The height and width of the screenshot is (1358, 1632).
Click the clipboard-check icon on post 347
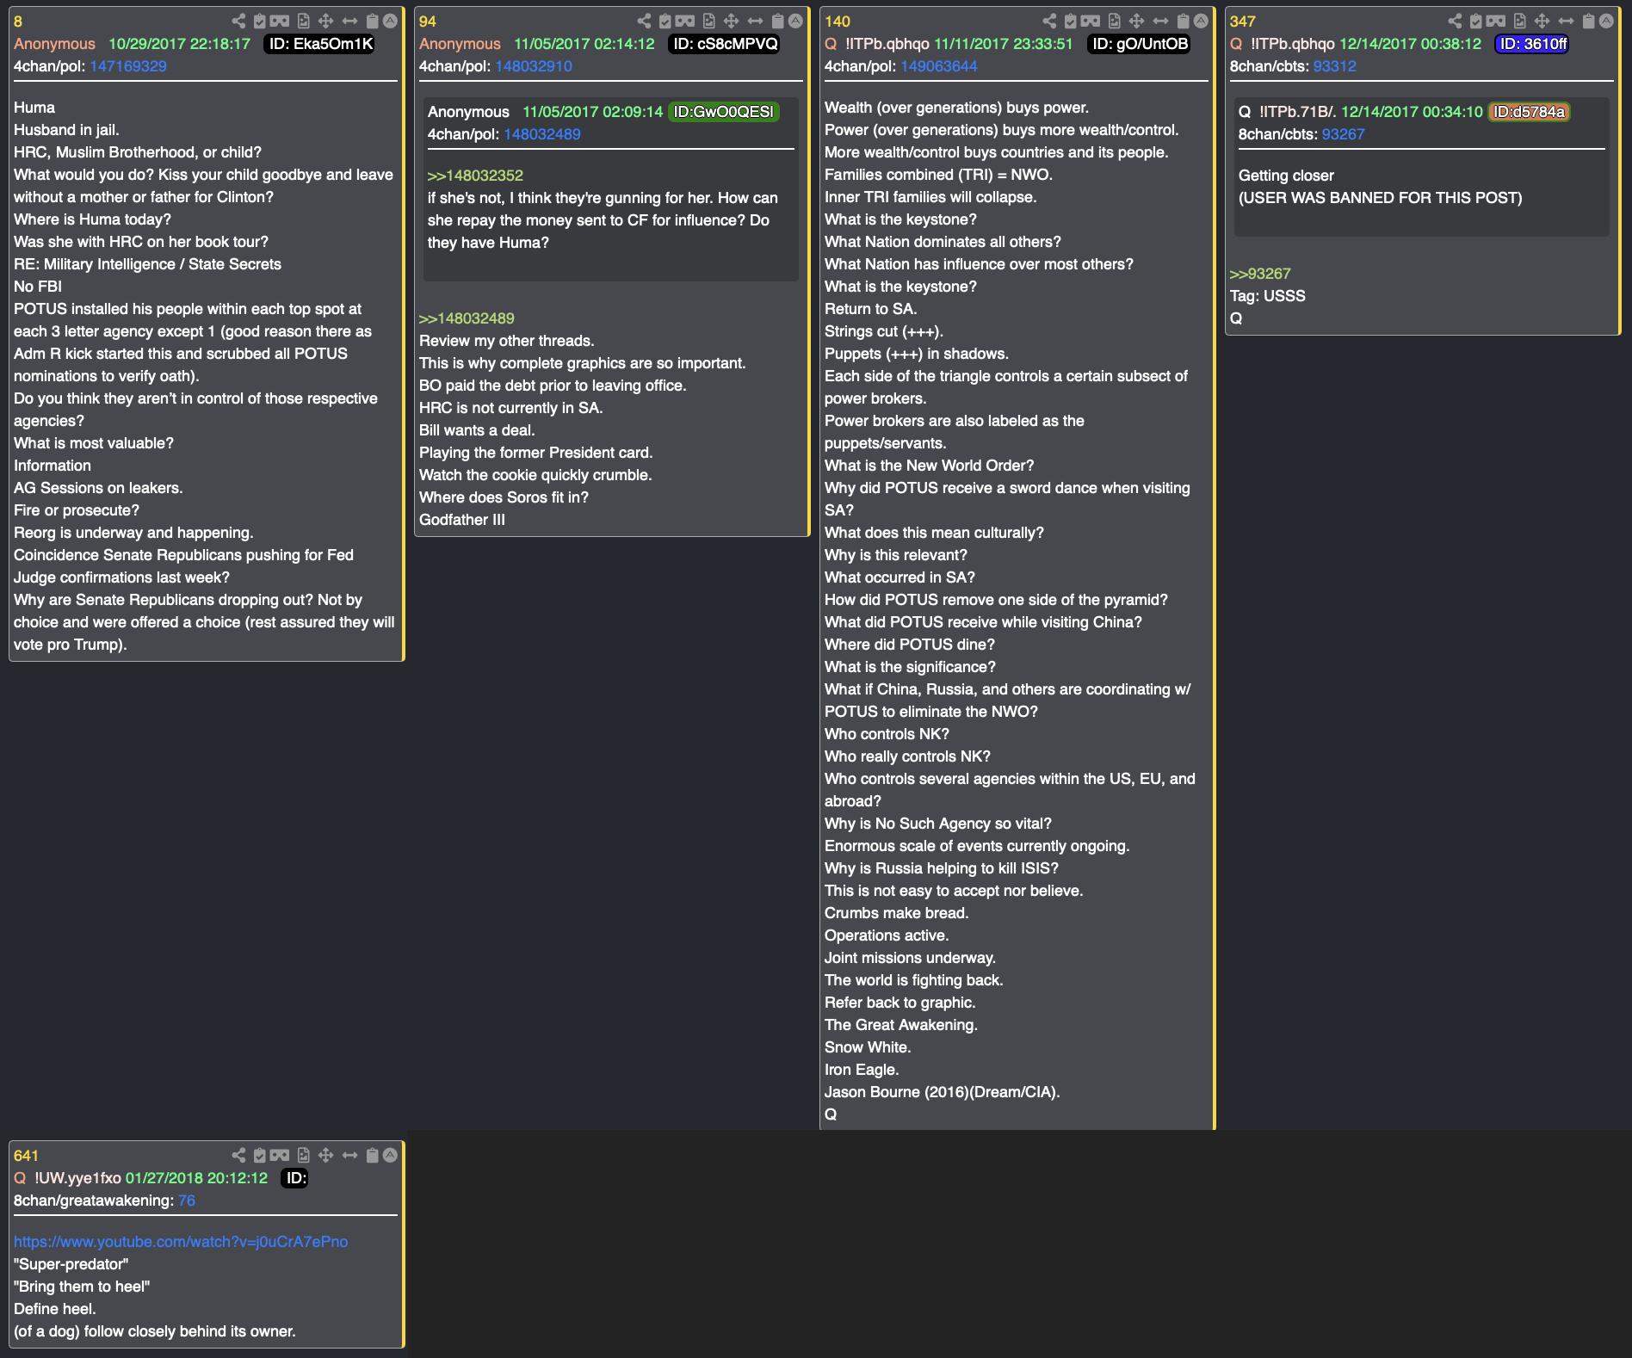click(x=1476, y=21)
